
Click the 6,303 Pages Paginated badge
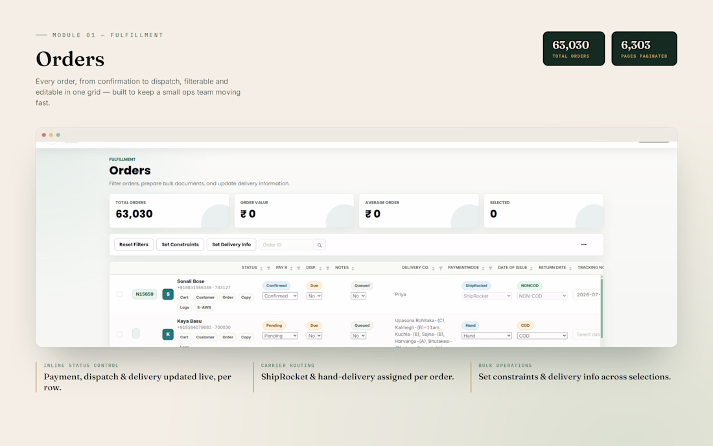point(644,49)
